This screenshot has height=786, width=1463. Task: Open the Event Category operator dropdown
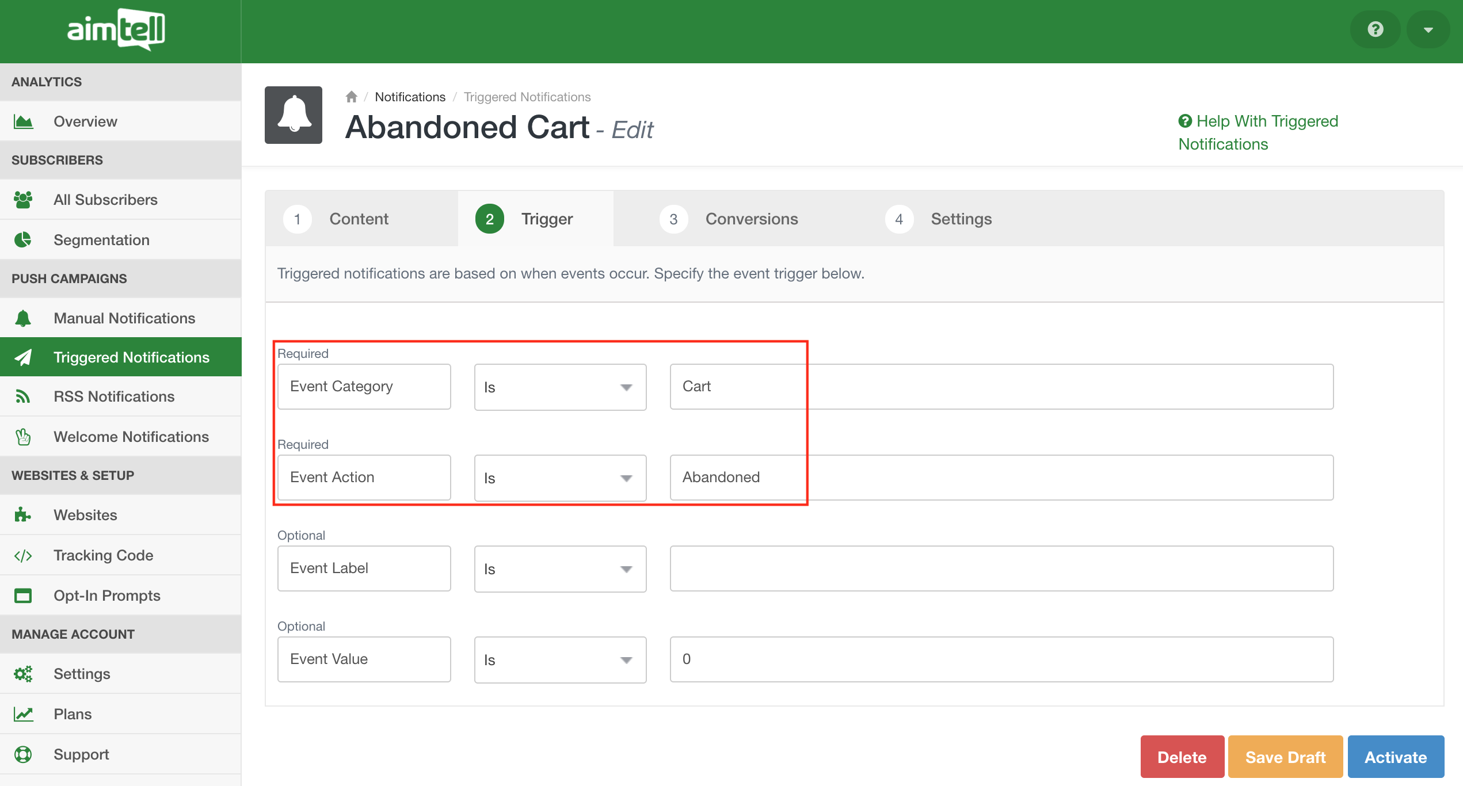[560, 387]
